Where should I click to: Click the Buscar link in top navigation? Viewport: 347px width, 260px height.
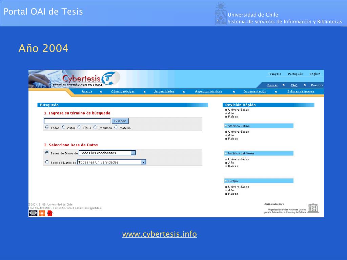click(x=272, y=85)
